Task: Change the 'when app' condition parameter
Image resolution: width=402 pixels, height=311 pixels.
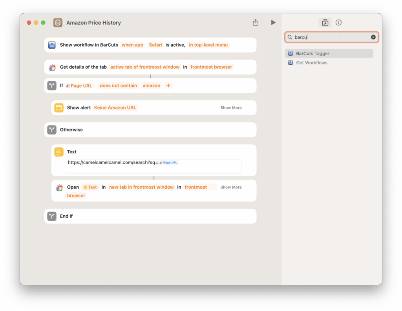Action: (x=132, y=45)
